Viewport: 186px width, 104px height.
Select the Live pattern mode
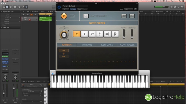coord(64,51)
